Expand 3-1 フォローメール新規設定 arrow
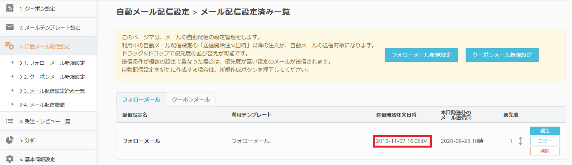572x165 pixels. [x=12, y=63]
